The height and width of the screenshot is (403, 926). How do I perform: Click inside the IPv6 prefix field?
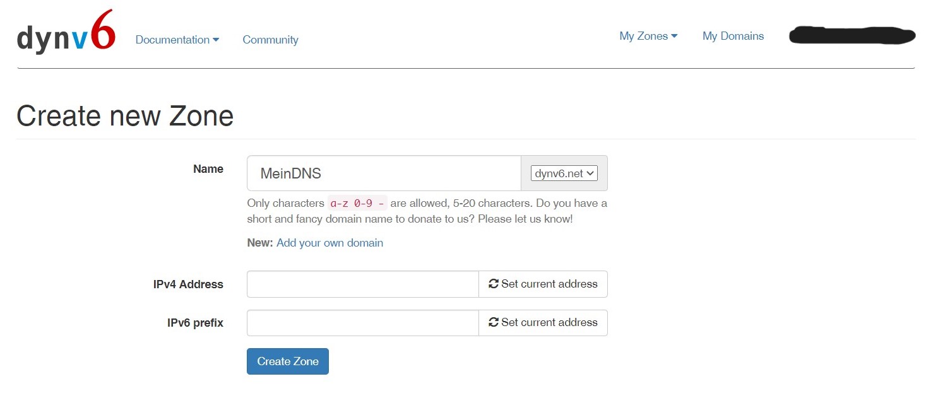363,322
